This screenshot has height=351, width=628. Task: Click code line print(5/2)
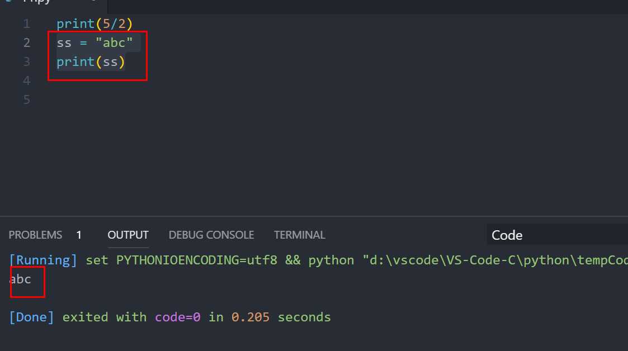point(95,24)
